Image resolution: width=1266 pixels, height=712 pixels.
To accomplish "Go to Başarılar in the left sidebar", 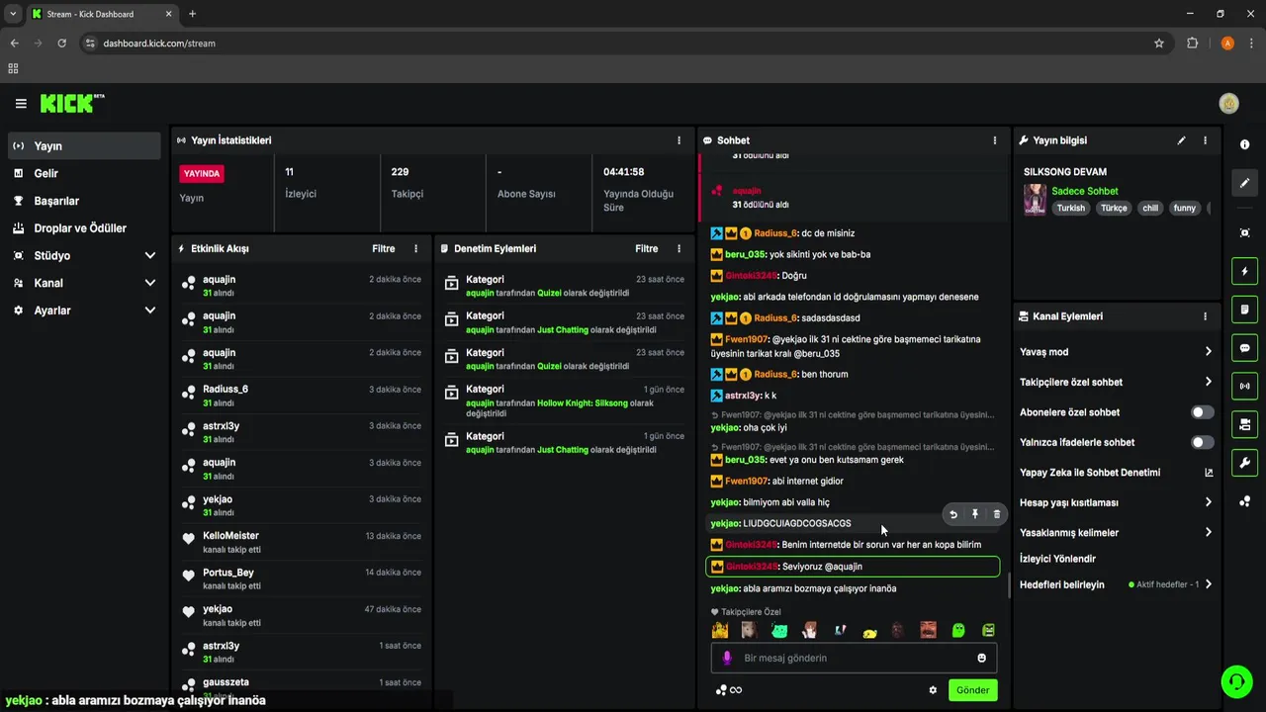I will [84, 201].
